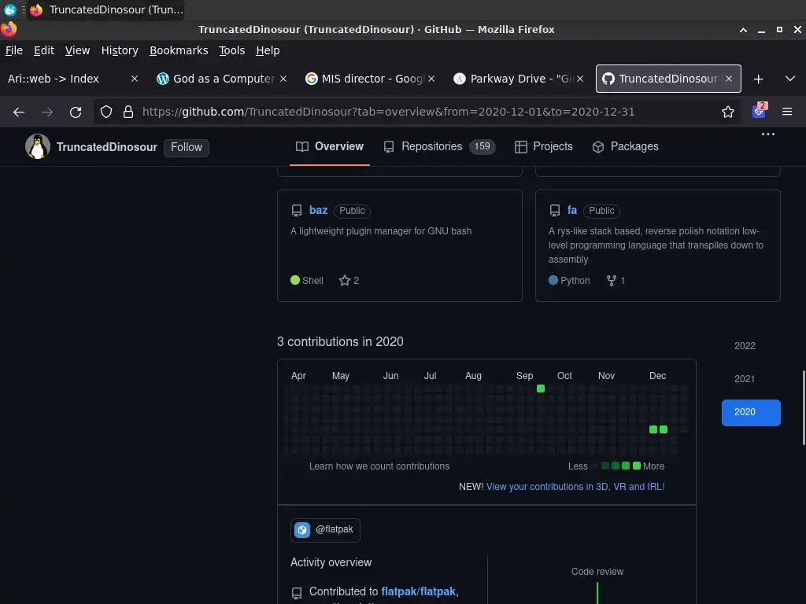Filter activity by @flatpak organization
Image resolution: width=806 pixels, height=604 pixels.
pyautogui.click(x=325, y=529)
